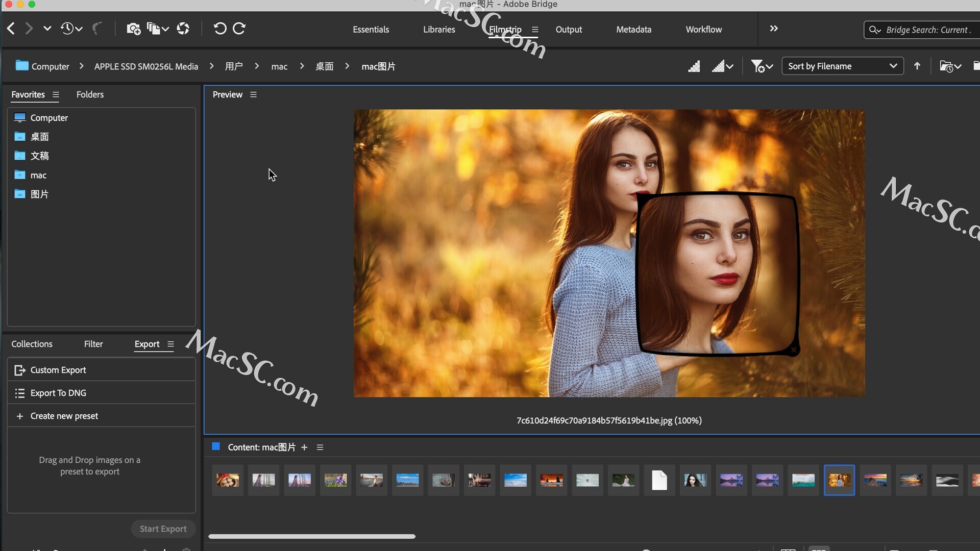980x551 pixels.
Task: Click the Filmstrip view mode tab
Action: pyautogui.click(x=505, y=29)
